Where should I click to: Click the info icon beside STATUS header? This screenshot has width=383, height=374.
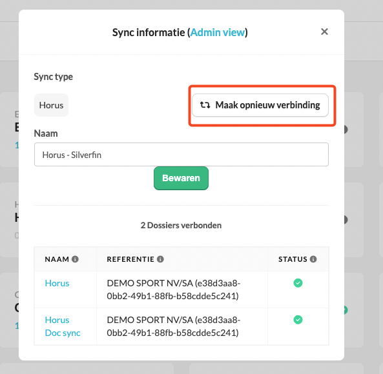point(313,259)
